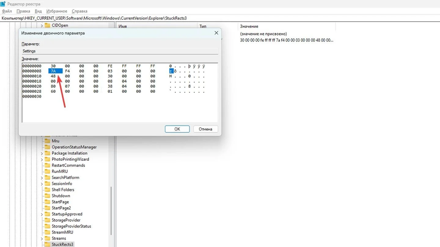
Task: Click the folder icon beside PhotoPrintingWizard
Action: (47, 159)
